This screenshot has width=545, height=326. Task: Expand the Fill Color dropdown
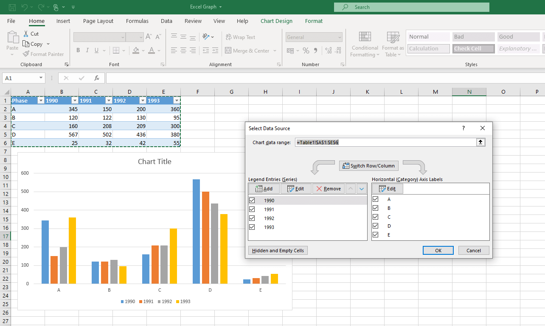click(x=143, y=50)
